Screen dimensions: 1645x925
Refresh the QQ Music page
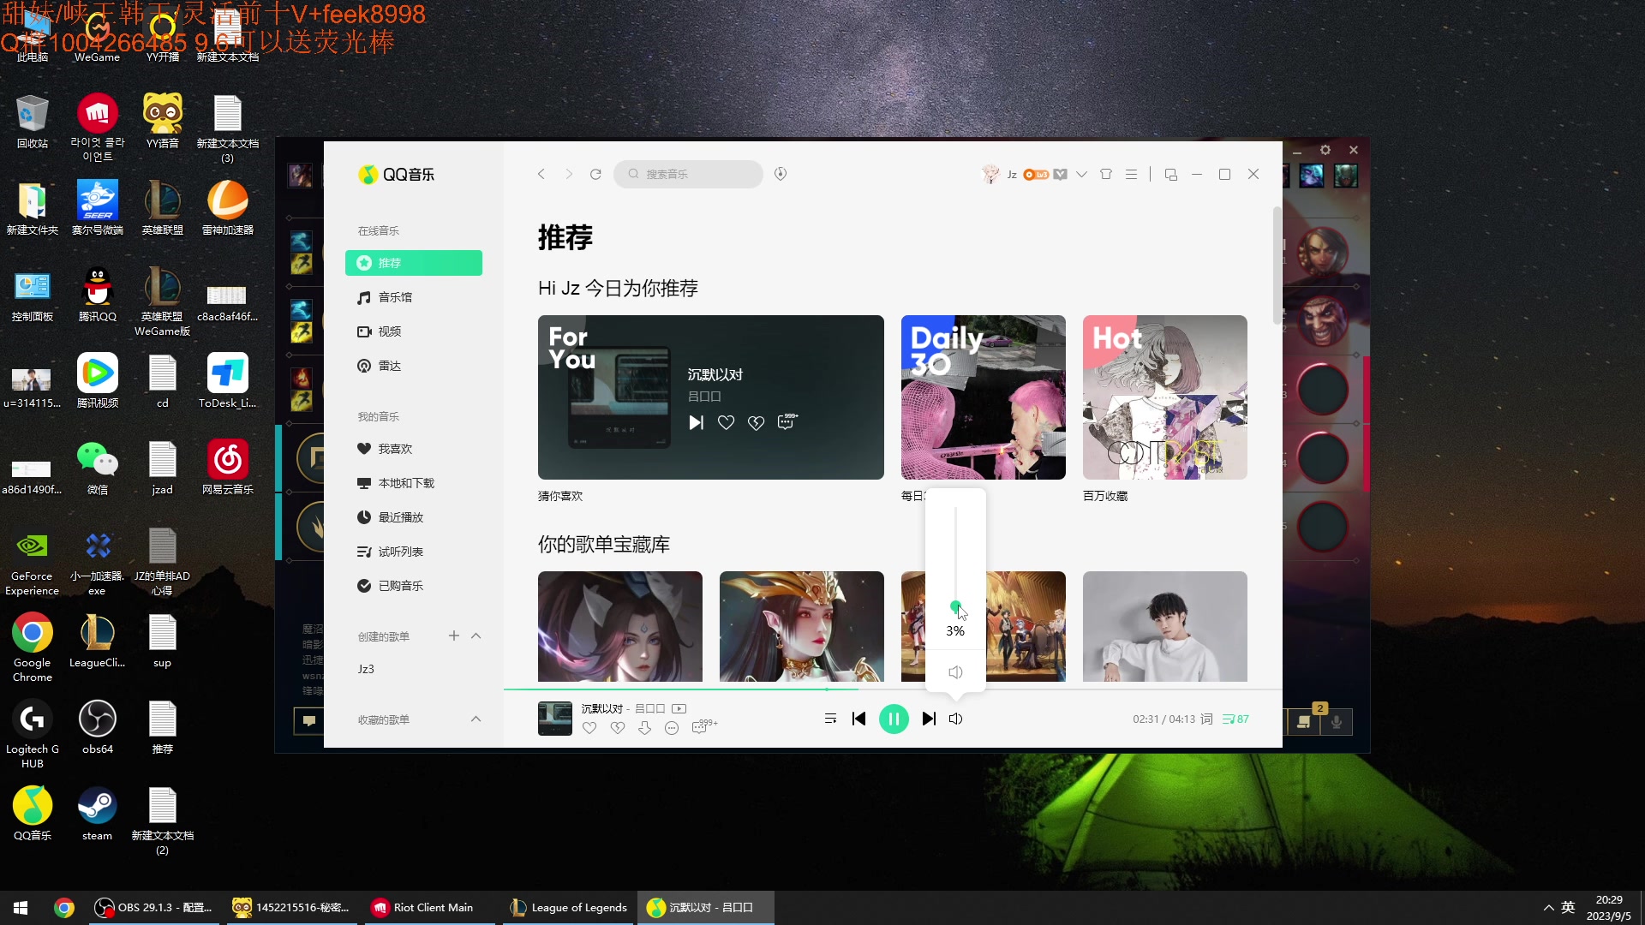[595, 174]
